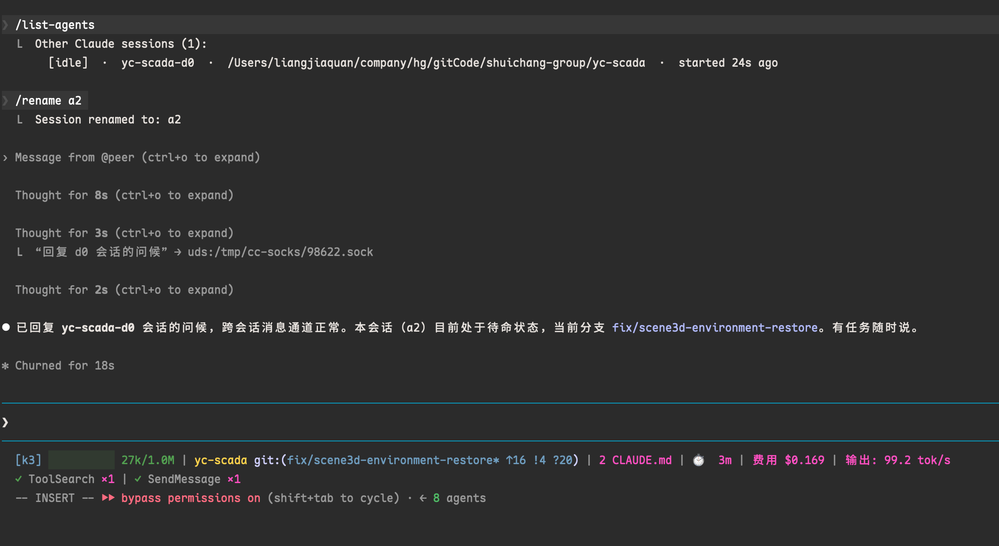Click the yc-scada-d0 session name
999x546 pixels.
[158, 62]
